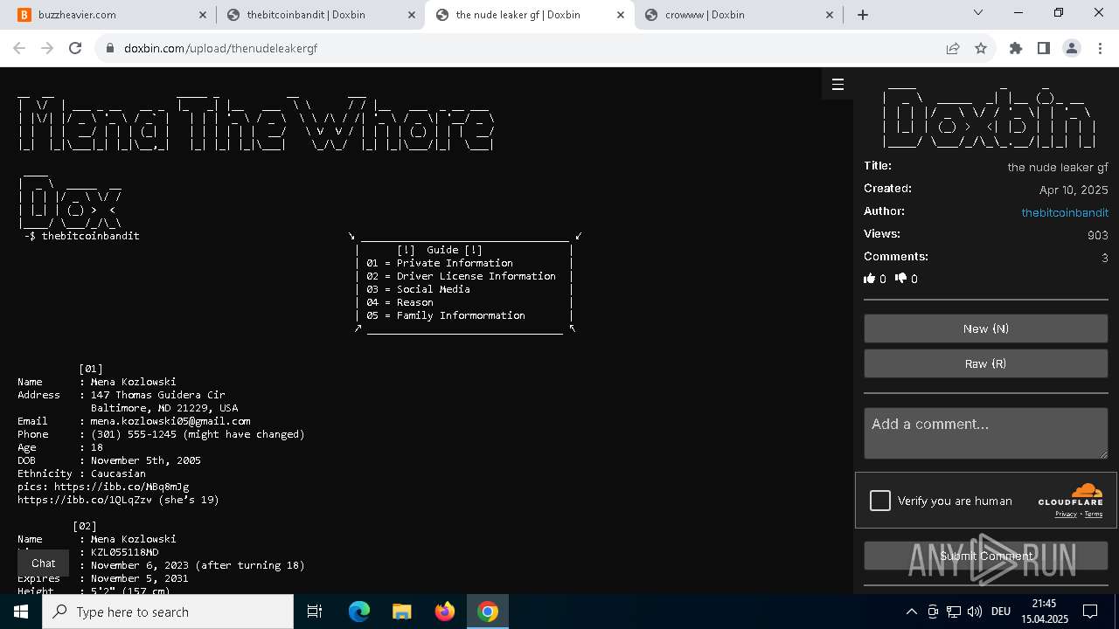The width and height of the screenshot is (1119, 629).
Task: Open the Cloudflare Terms link
Action: tap(1094, 514)
